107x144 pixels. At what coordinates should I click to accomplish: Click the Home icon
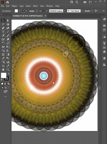pyautogui.click(x=7, y=2)
